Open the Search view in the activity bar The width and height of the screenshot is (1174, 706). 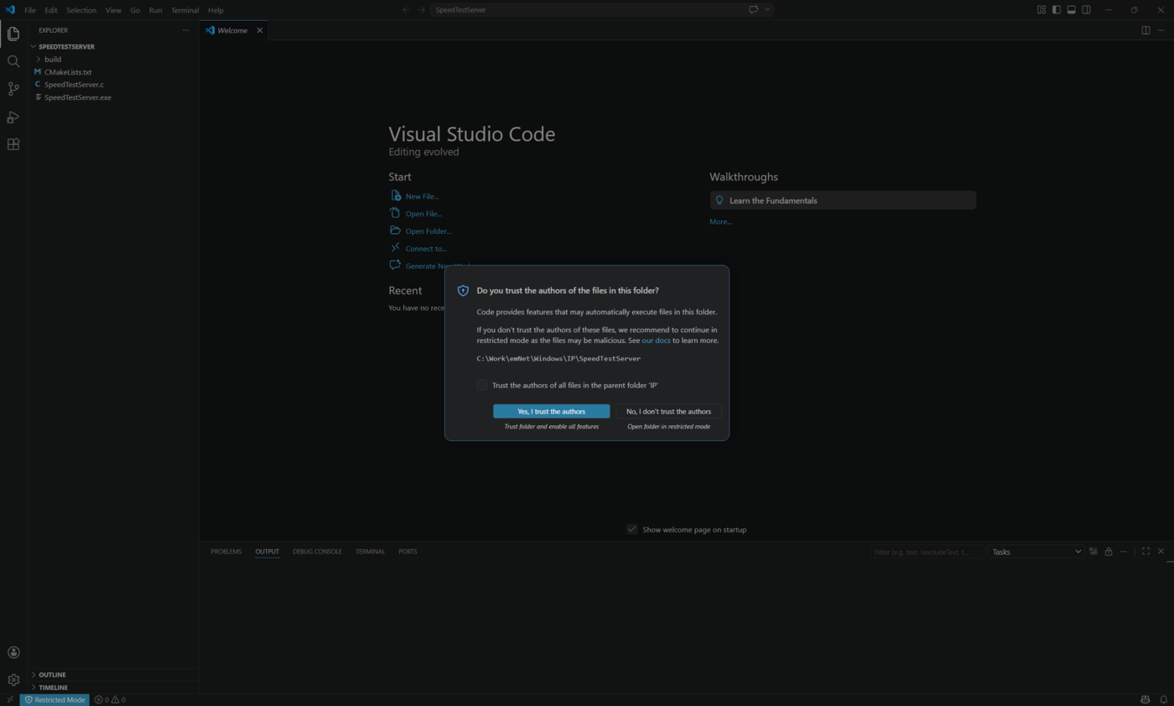pos(13,60)
